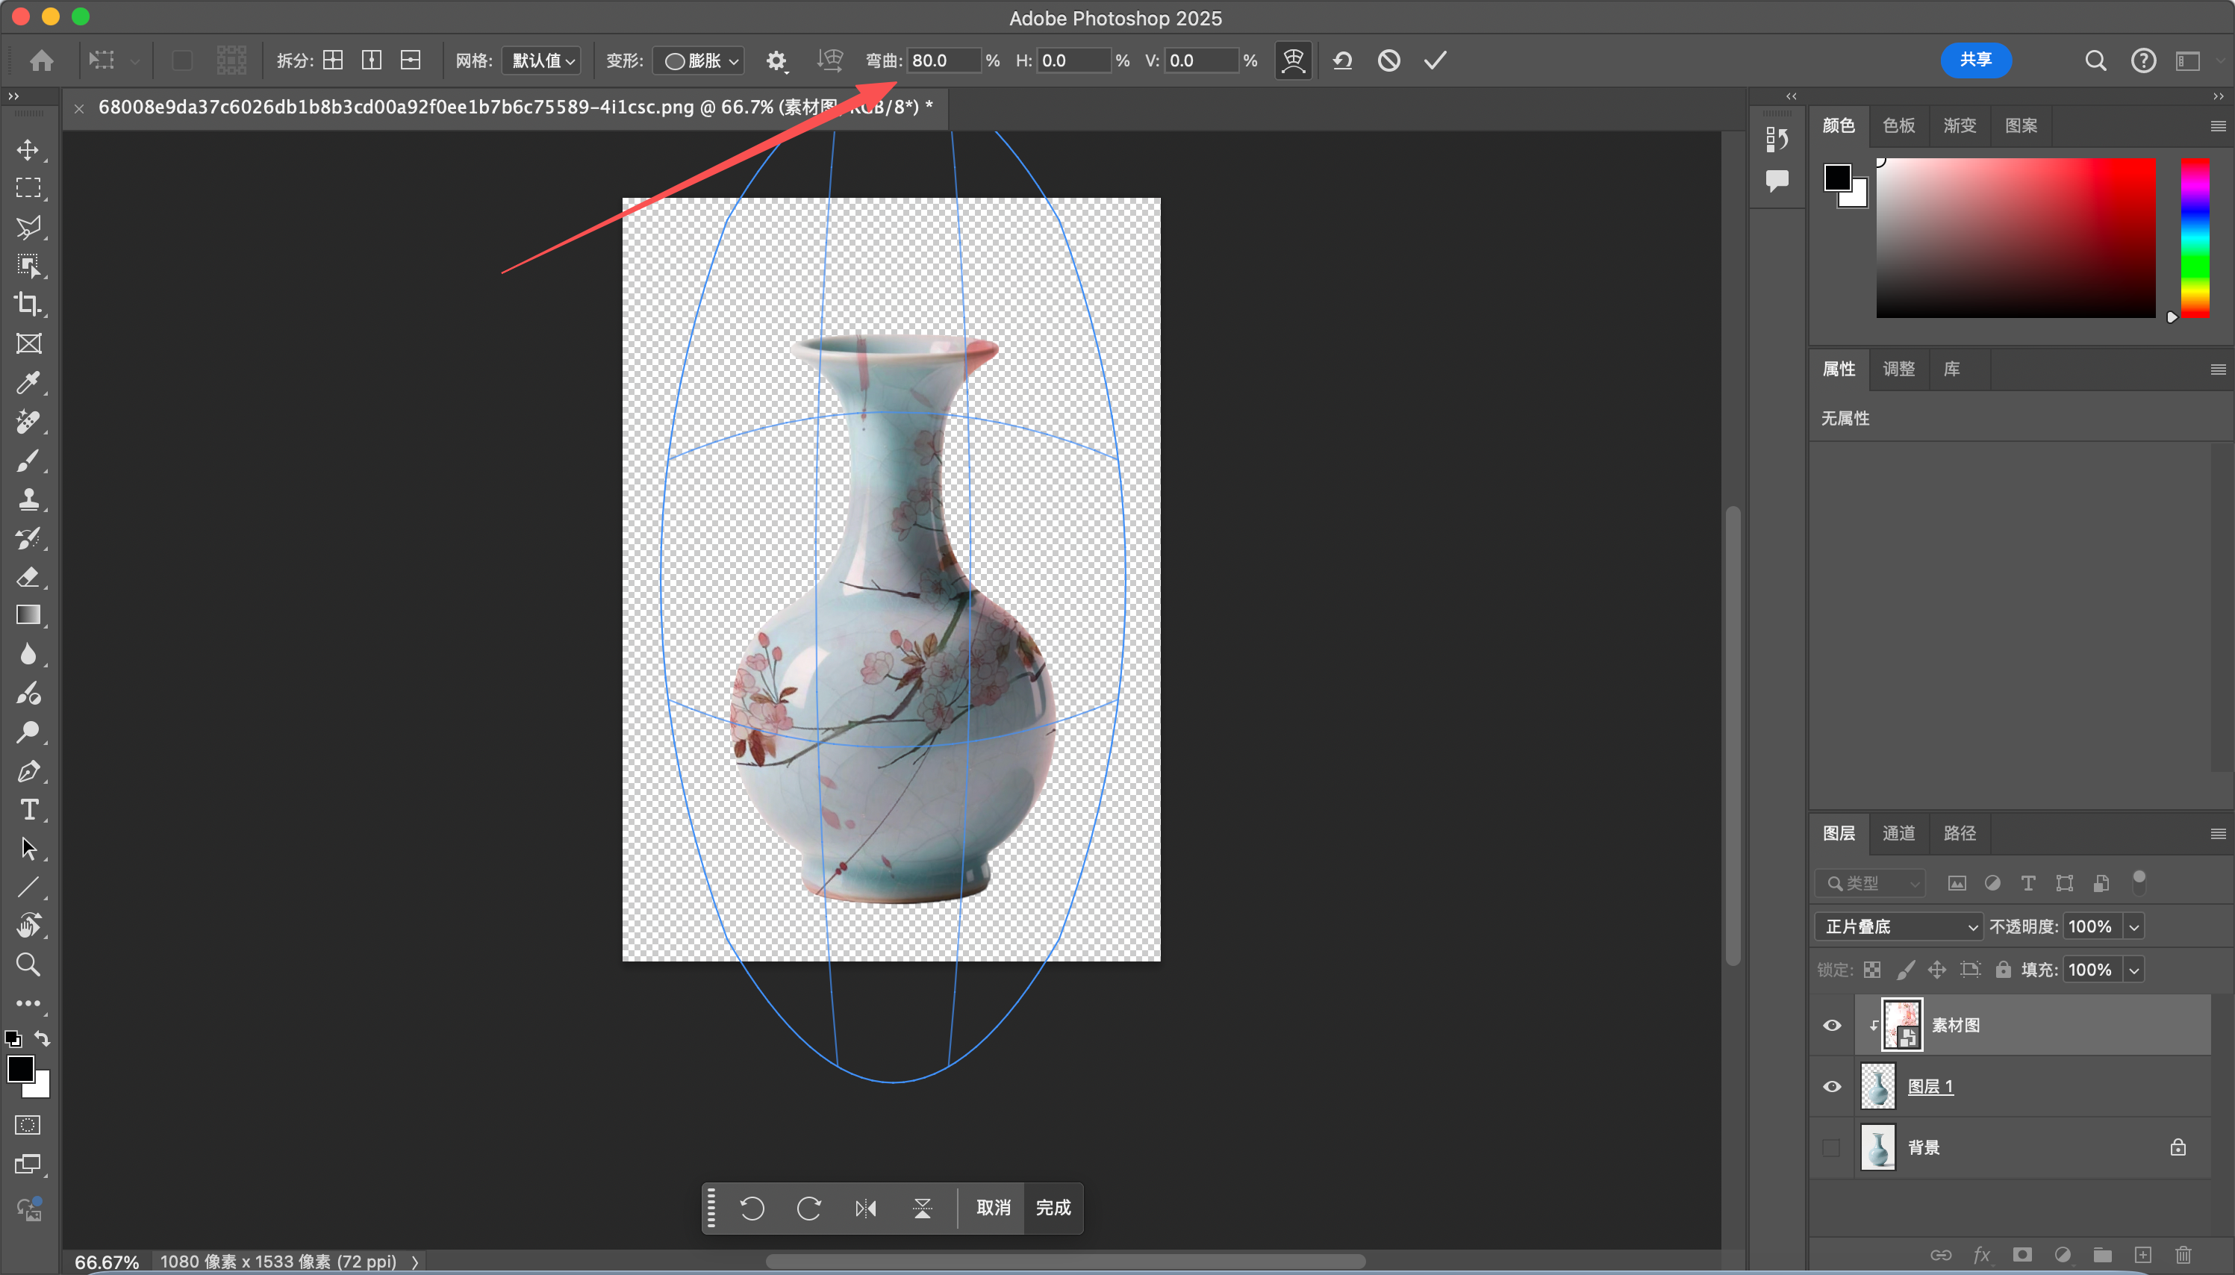Screen dimensions: 2235x1275
Task: Select the Horizontal Type tool
Action: 28,810
